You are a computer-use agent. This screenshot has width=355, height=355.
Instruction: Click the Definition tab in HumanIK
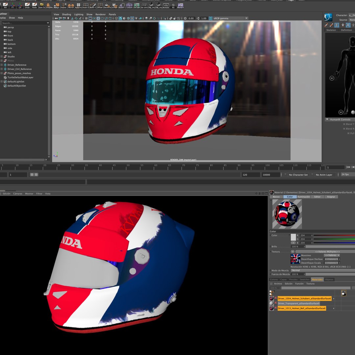click(x=346, y=30)
